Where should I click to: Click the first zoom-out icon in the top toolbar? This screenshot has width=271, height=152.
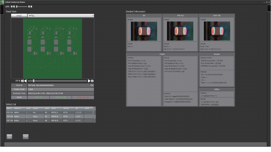(12, 6)
